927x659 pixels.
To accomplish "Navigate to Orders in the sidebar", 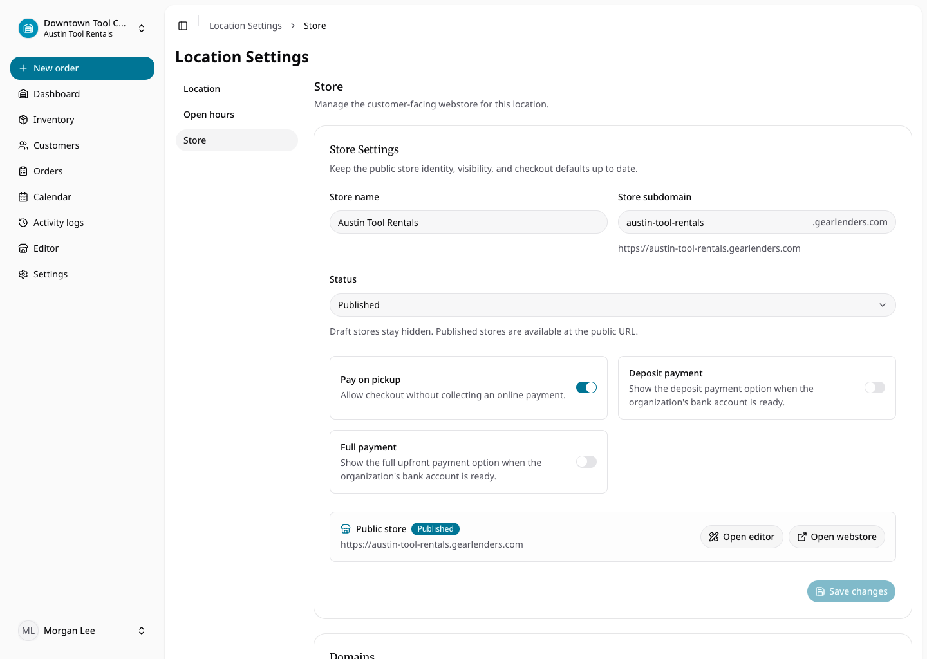I will point(82,171).
